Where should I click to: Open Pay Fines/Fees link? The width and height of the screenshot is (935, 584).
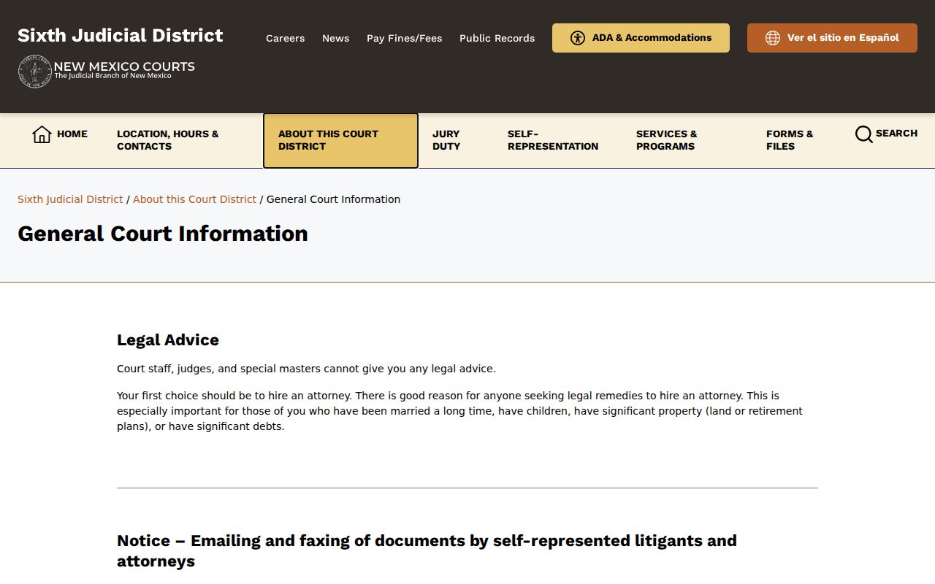(404, 38)
